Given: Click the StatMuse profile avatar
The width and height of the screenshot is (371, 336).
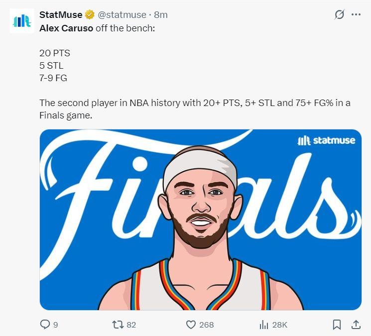Looking at the screenshot, I should pyautogui.click(x=22, y=21).
